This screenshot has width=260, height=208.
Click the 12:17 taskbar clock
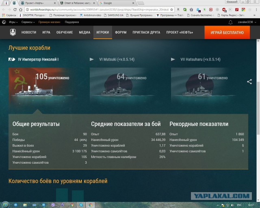coord(251,205)
